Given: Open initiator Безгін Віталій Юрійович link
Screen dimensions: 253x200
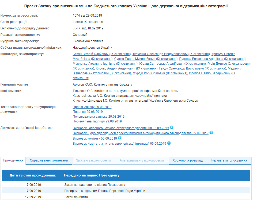Looking at the screenshot, I should pos(102,54).
